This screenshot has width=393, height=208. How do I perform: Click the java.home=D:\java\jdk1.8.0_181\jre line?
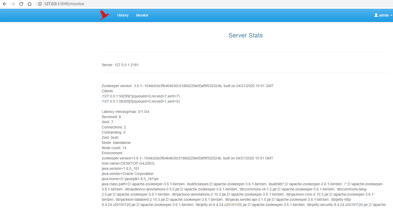click(x=130, y=179)
